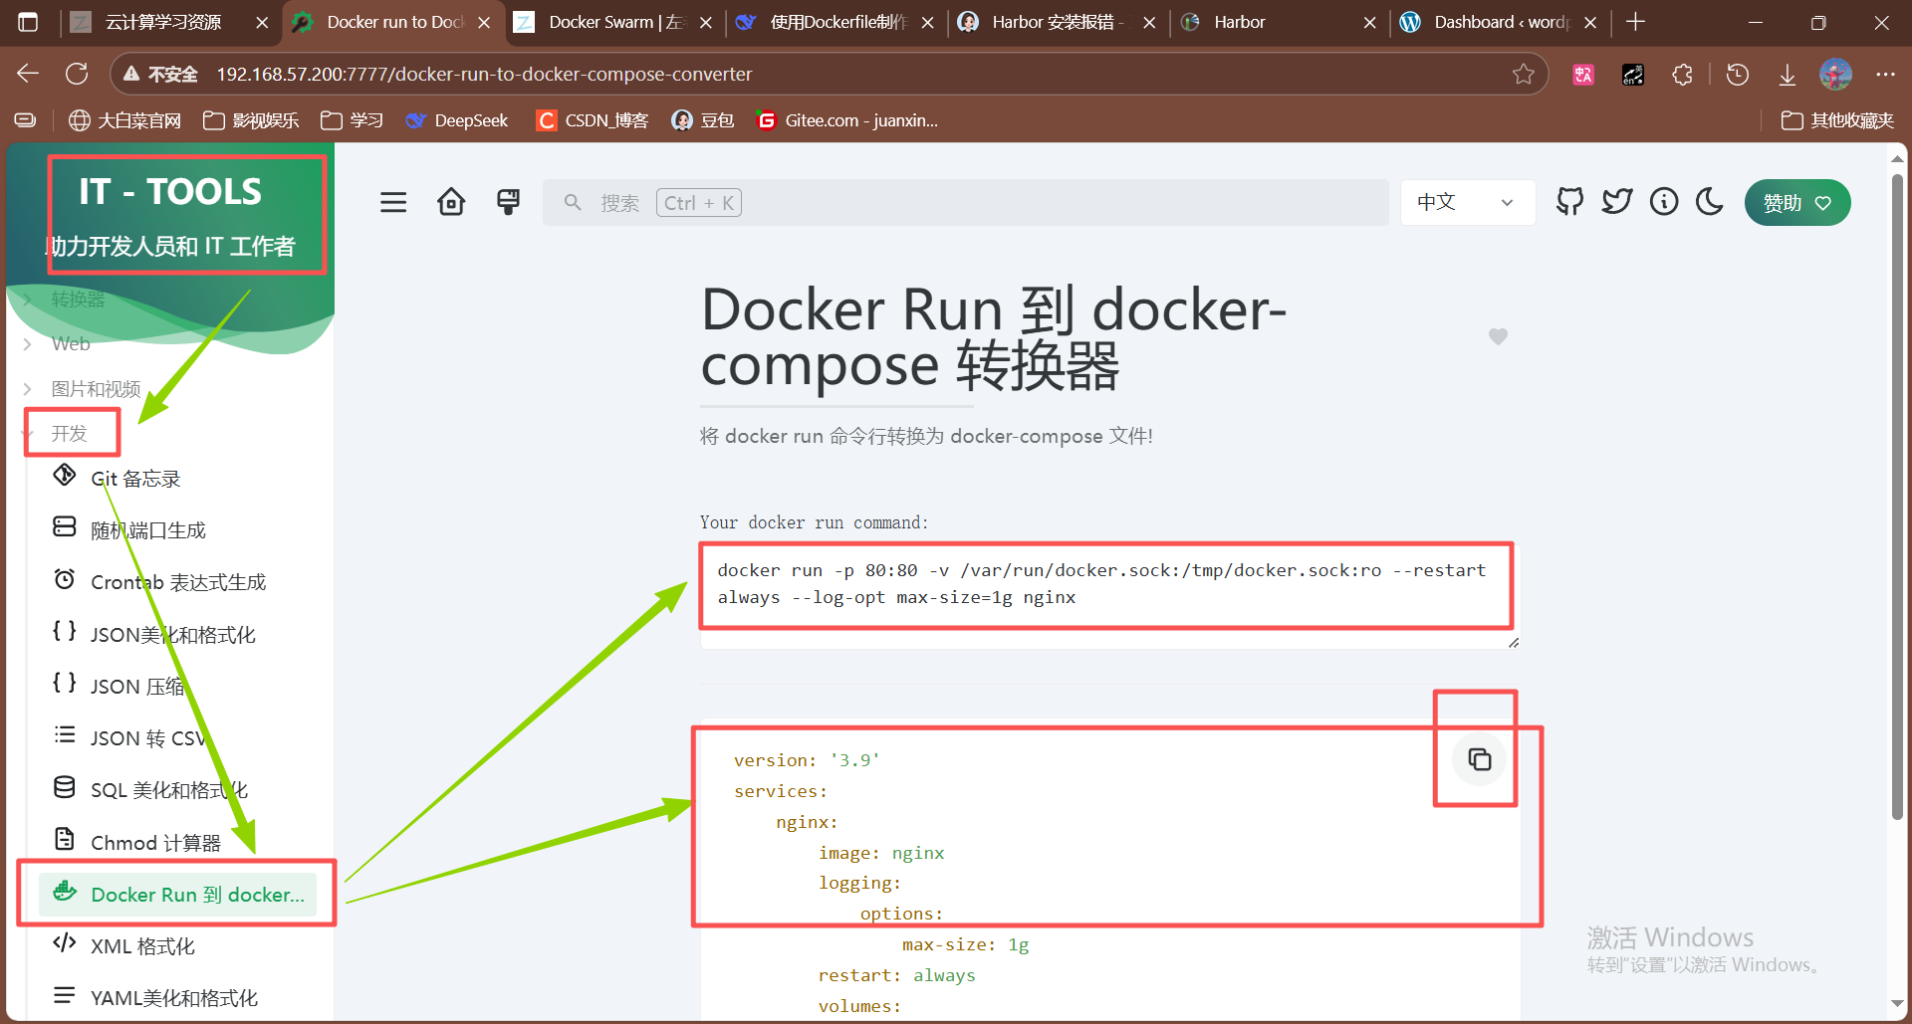
Task: Open the About info icon
Action: [1664, 202]
